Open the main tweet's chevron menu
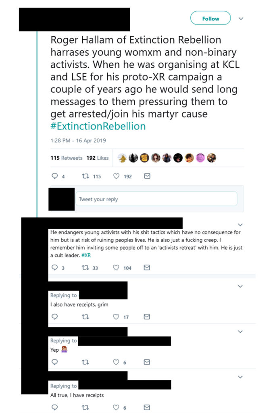The width and height of the screenshot is (275, 413). pos(241,19)
